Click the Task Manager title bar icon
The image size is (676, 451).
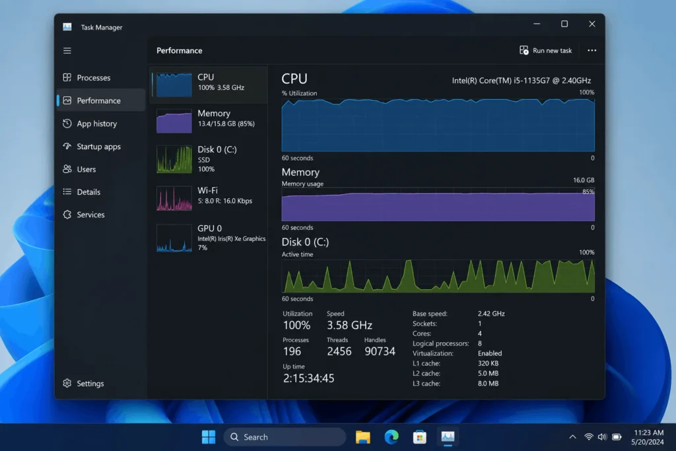67,26
